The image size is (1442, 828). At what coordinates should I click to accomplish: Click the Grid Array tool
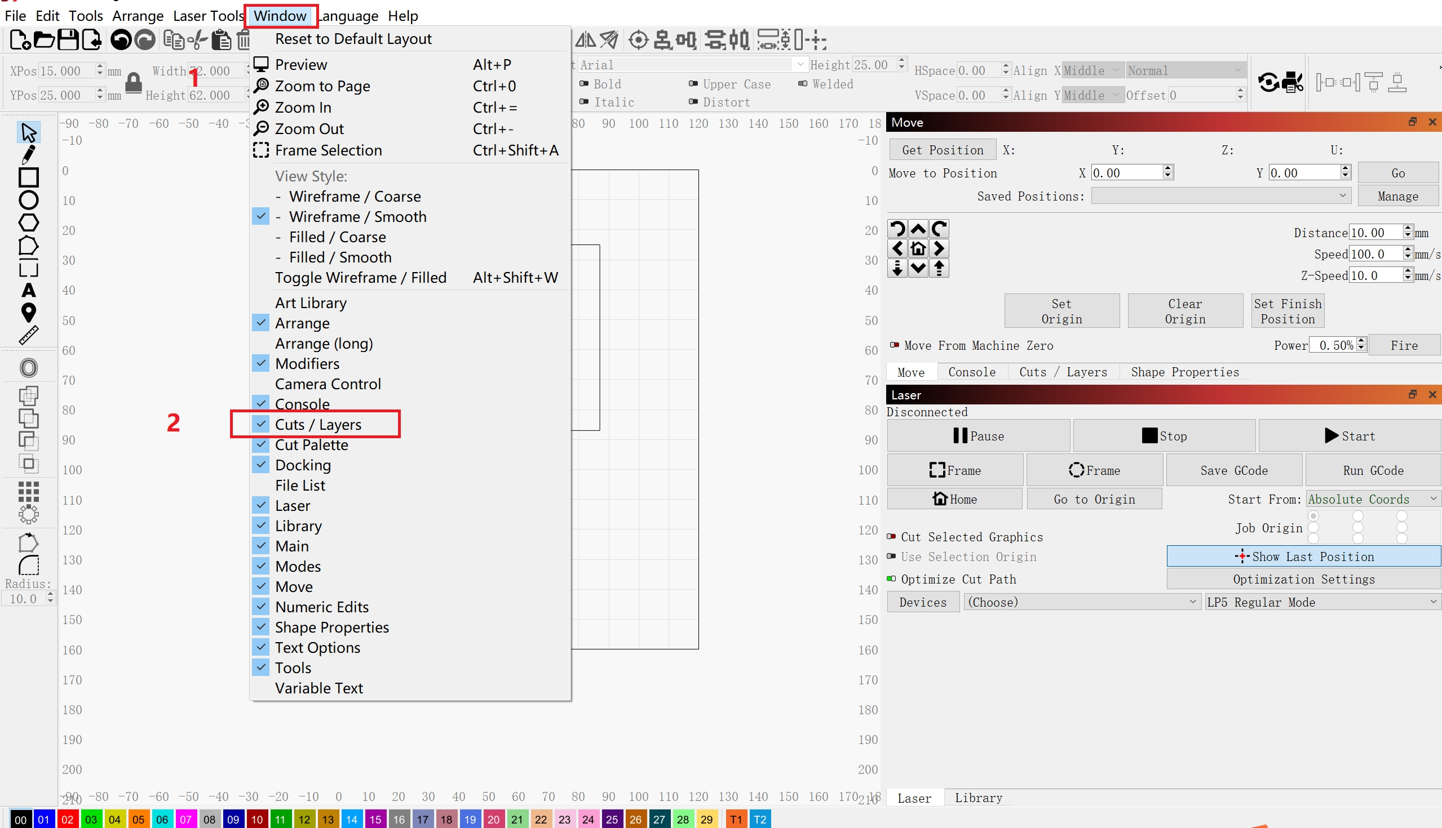coord(28,491)
